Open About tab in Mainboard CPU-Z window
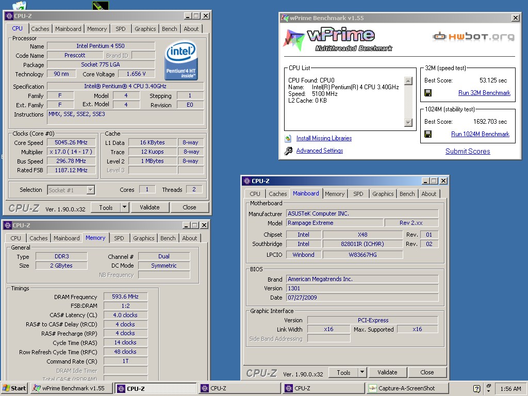 [x=429, y=194]
